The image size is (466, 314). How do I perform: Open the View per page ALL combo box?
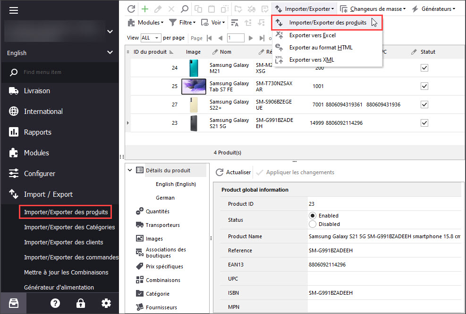click(x=151, y=38)
